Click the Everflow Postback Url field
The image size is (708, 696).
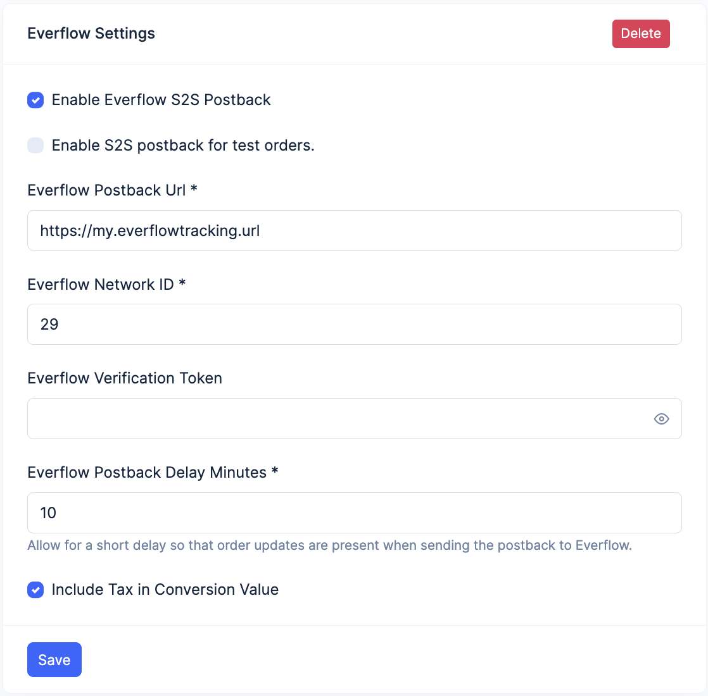click(x=354, y=230)
